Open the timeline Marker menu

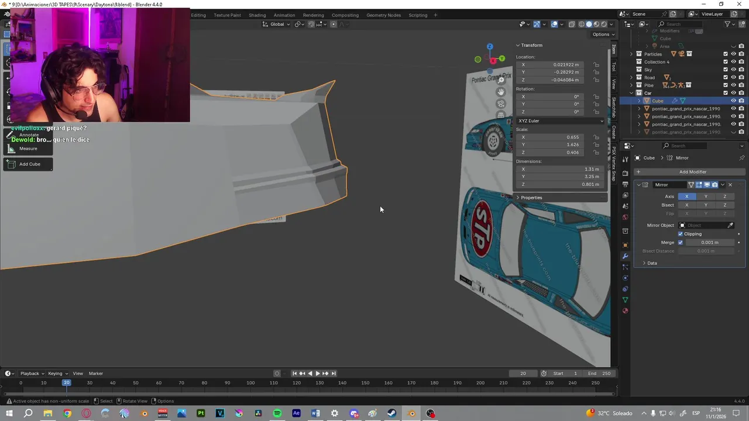(96, 374)
